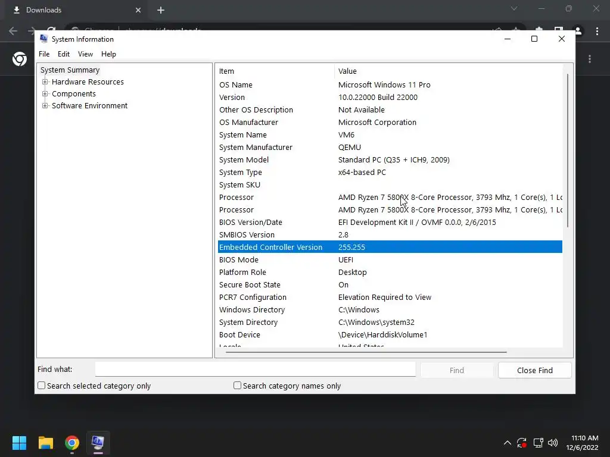Viewport: 610px width, 457px height.
Task: Close the Downloads tab in Chrome
Action: coord(138,10)
